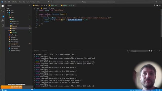This screenshot has width=162, height=91.
Task: Kill the terminal with trash icon
Action: [152, 51]
